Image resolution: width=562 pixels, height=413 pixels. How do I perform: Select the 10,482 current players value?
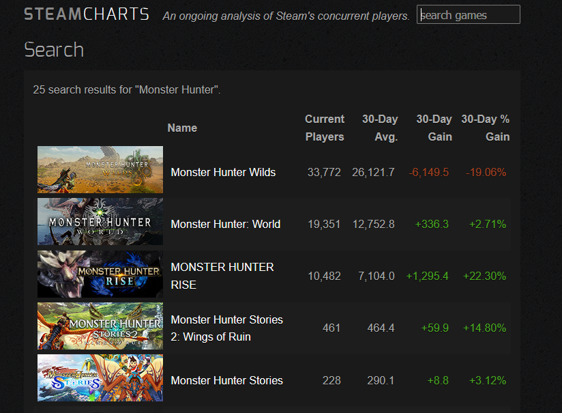pyautogui.click(x=324, y=276)
